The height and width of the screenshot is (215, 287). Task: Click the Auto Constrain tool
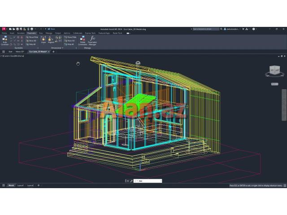click(5, 41)
